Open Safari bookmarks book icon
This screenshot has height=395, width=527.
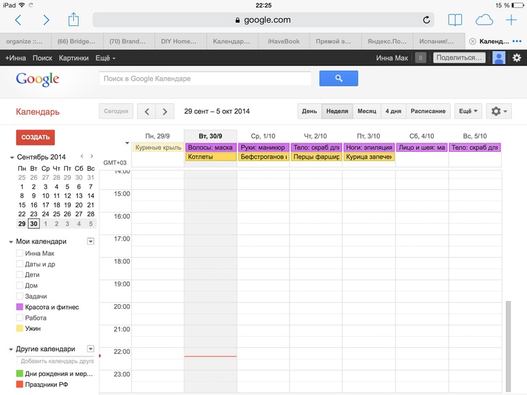(x=455, y=20)
